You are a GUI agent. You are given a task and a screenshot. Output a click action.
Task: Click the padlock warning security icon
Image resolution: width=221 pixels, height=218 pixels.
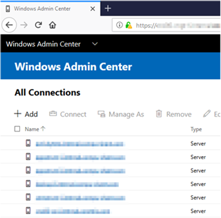point(129,25)
